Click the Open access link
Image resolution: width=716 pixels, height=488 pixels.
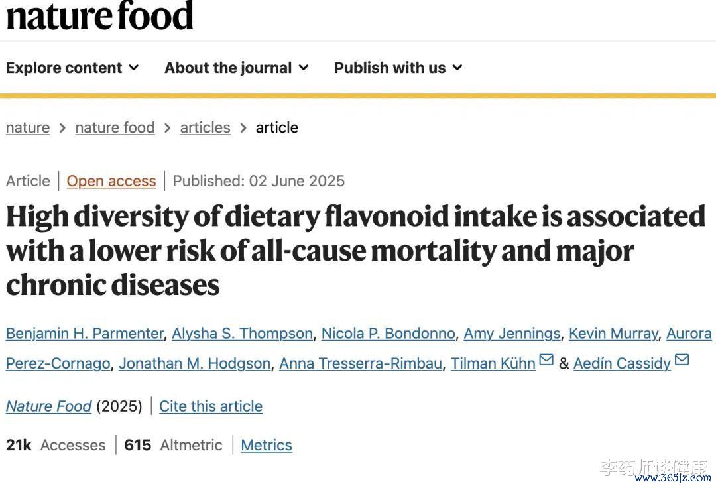[x=111, y=181]
